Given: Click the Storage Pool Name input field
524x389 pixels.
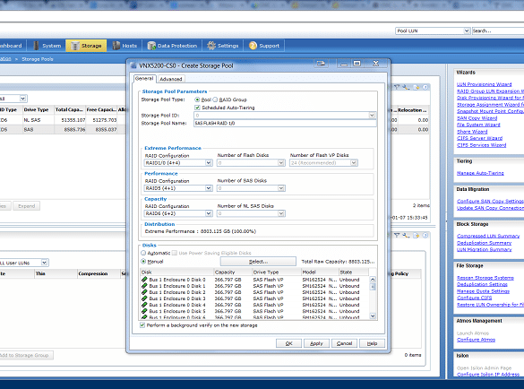Looking at the screenshot, I should tap(285, 123).
